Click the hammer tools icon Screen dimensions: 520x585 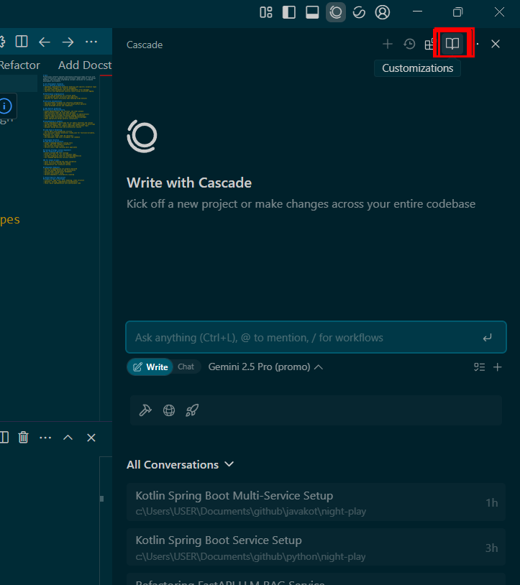(x=145, y=410)
